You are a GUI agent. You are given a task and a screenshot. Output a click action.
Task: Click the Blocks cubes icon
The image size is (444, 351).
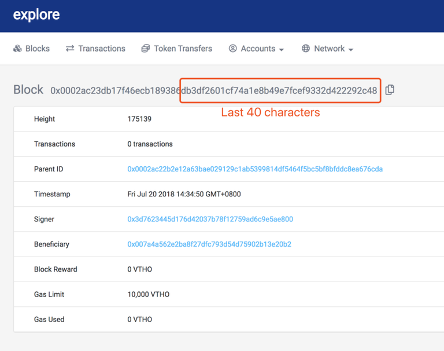(17, 49)
